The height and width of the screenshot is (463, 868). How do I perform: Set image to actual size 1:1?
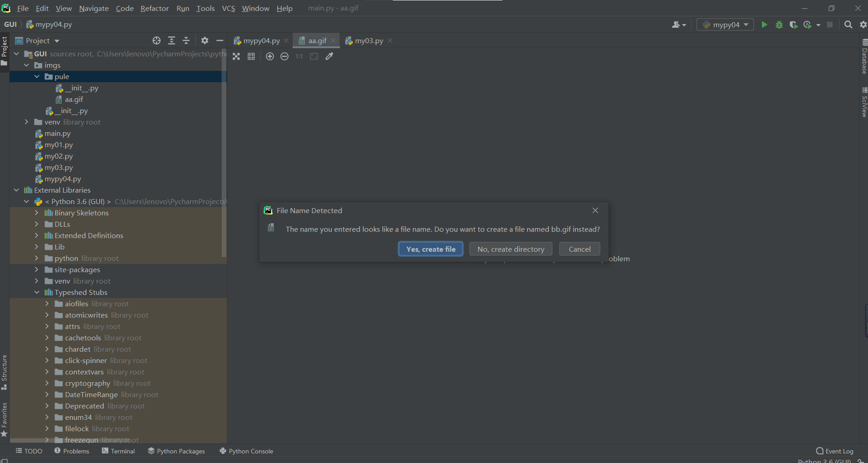(x=299, y=56)
